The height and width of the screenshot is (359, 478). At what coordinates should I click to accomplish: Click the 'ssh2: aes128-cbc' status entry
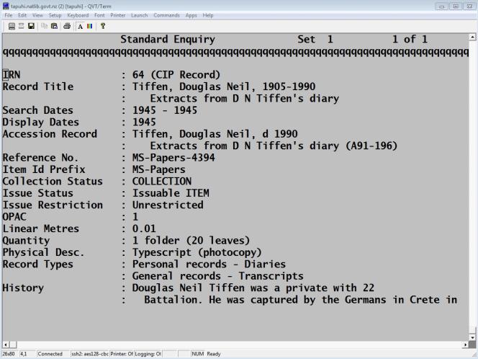(x=89, y=354)
